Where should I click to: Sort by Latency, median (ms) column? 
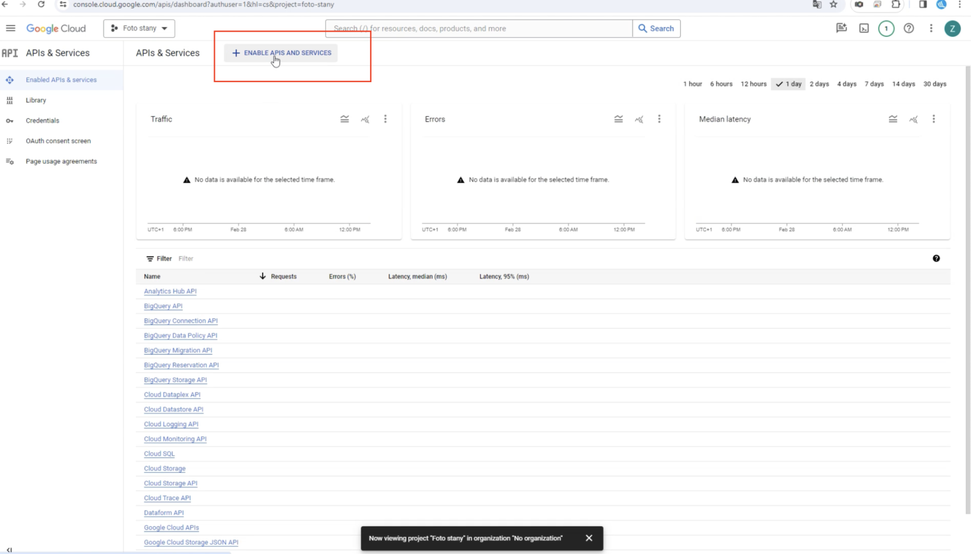[417, 276]
